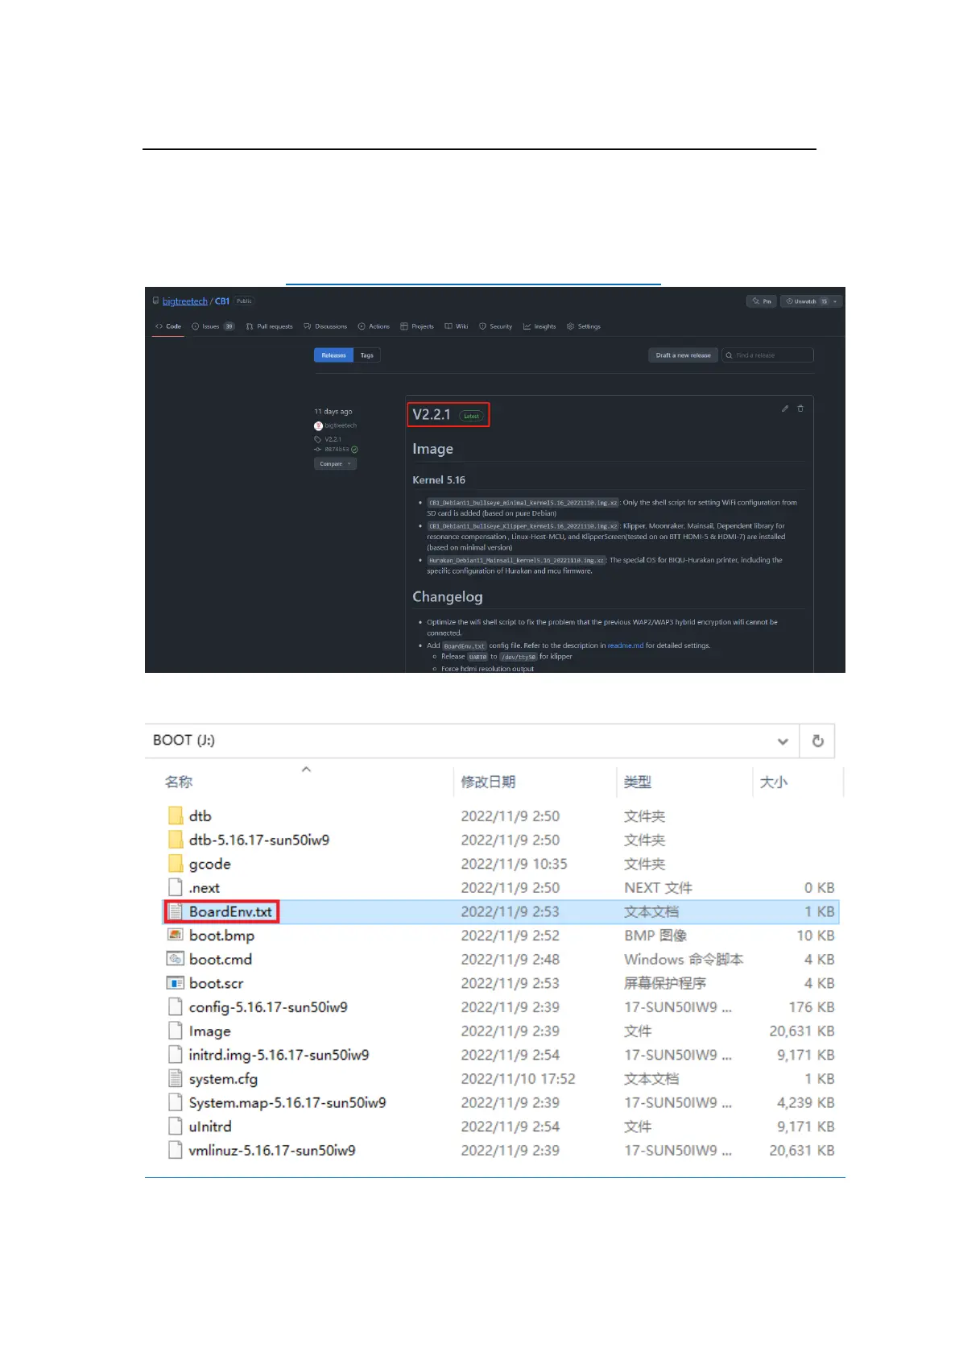The image size is (959, 1357).
Task: Select the Releases toggle button
Action: point(333,355)
